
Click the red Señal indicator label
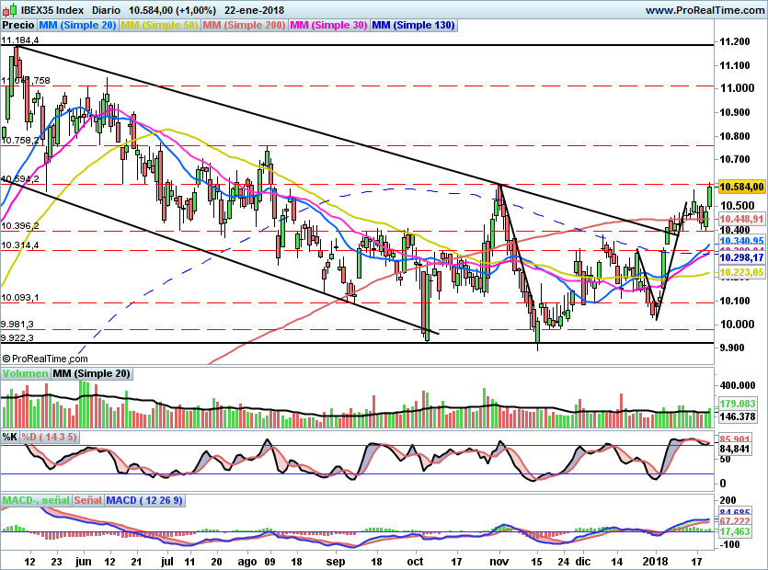pyautogui.click(x=87, y=500)
